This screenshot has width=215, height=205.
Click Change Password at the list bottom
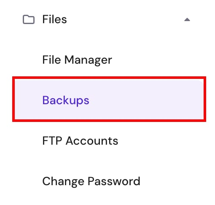click(x=91, y=181)
